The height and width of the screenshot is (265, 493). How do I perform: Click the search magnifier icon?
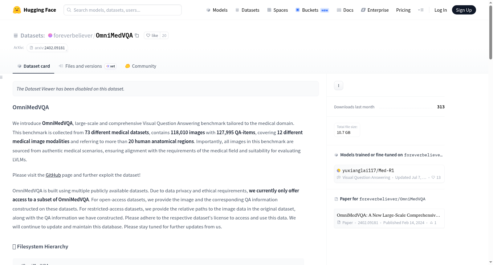[x=69, y=10]
